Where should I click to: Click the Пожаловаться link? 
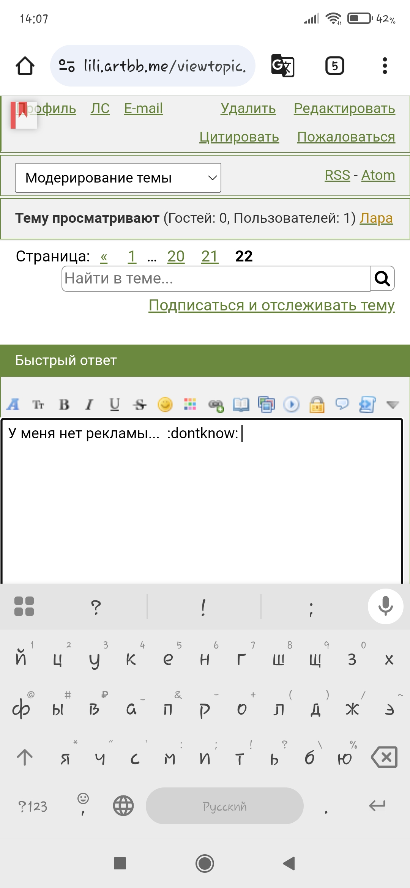pos(346,137)
